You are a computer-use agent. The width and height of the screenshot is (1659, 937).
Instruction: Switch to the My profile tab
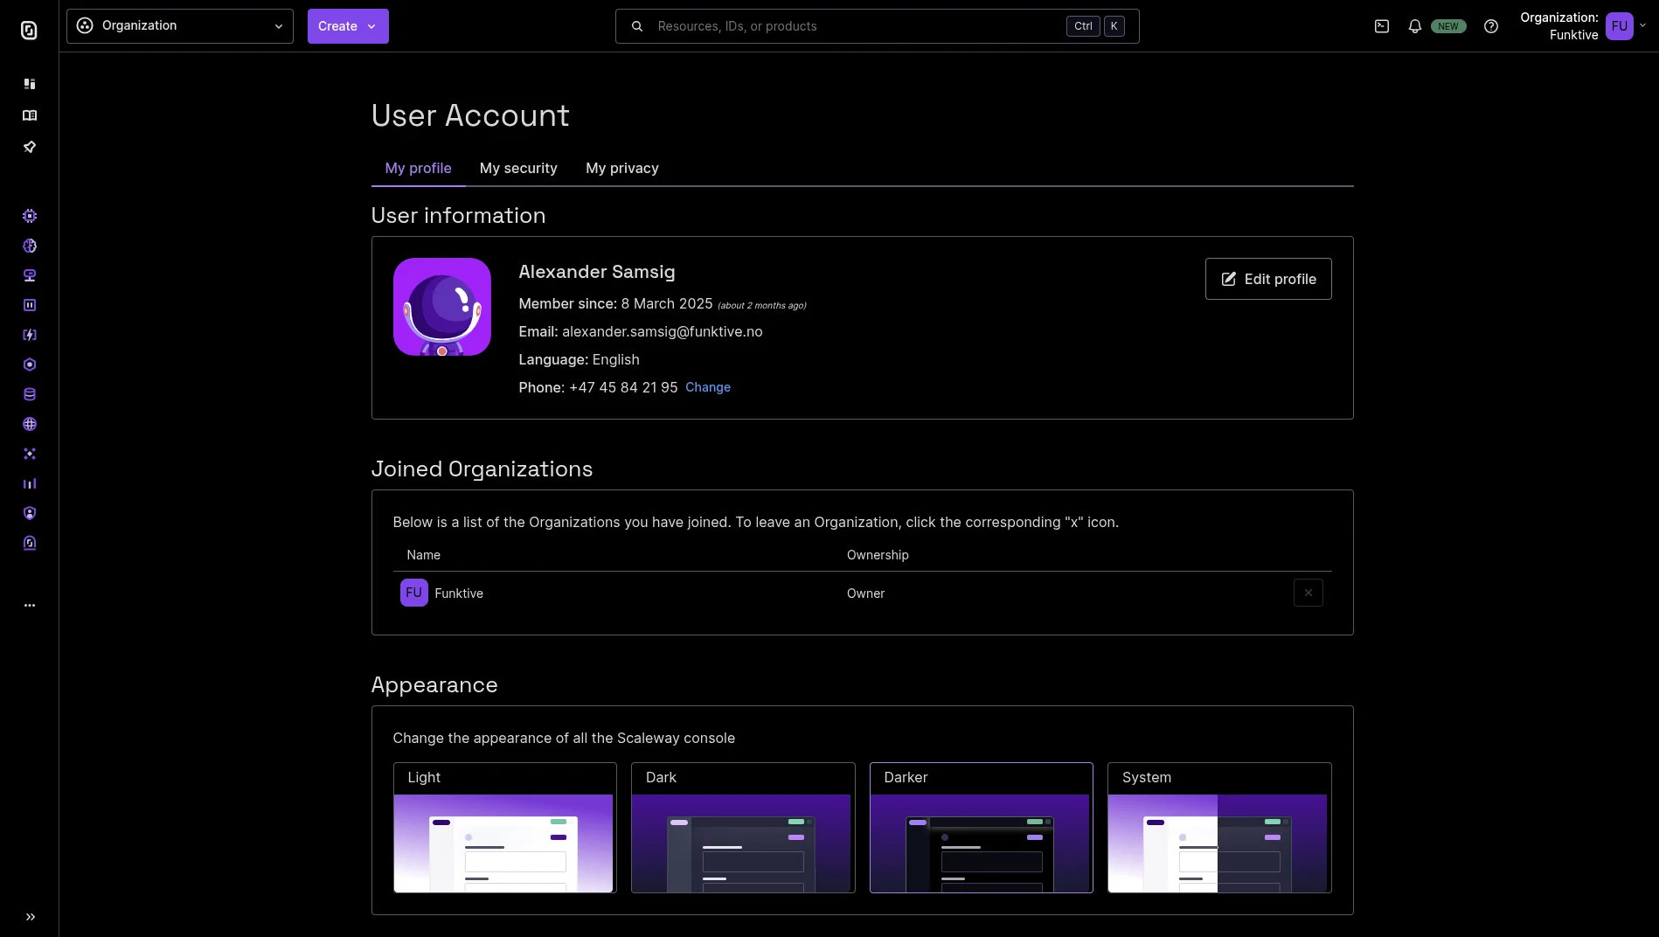coord(418,168)
